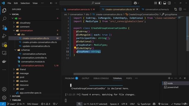Open the Explorer views and more actions menu

57,9
